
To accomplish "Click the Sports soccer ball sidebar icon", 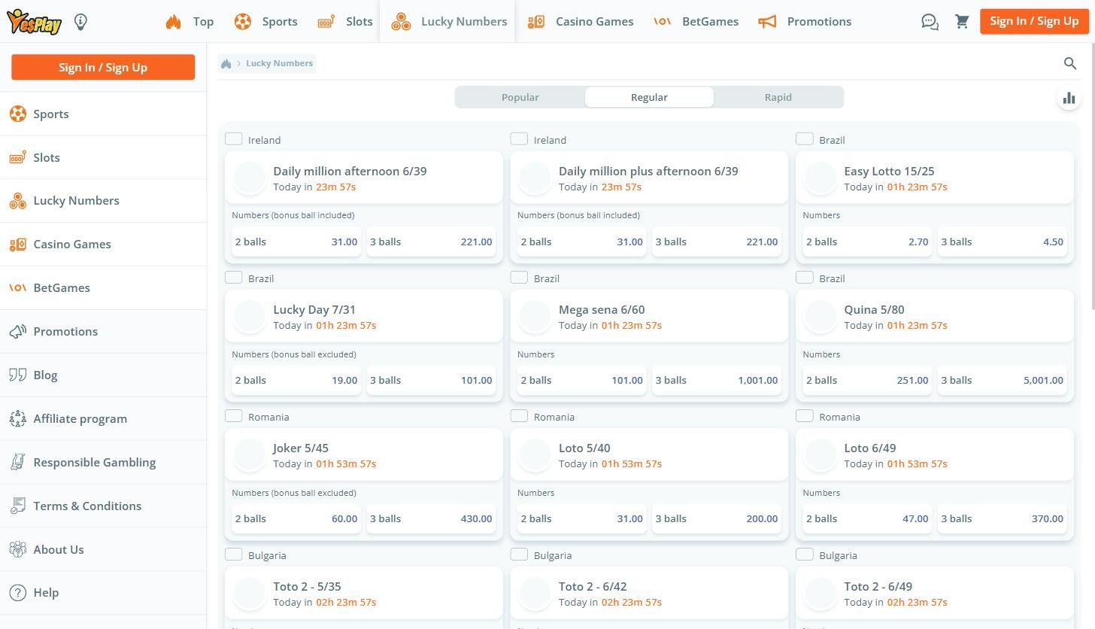I will [x=17, y=114].
